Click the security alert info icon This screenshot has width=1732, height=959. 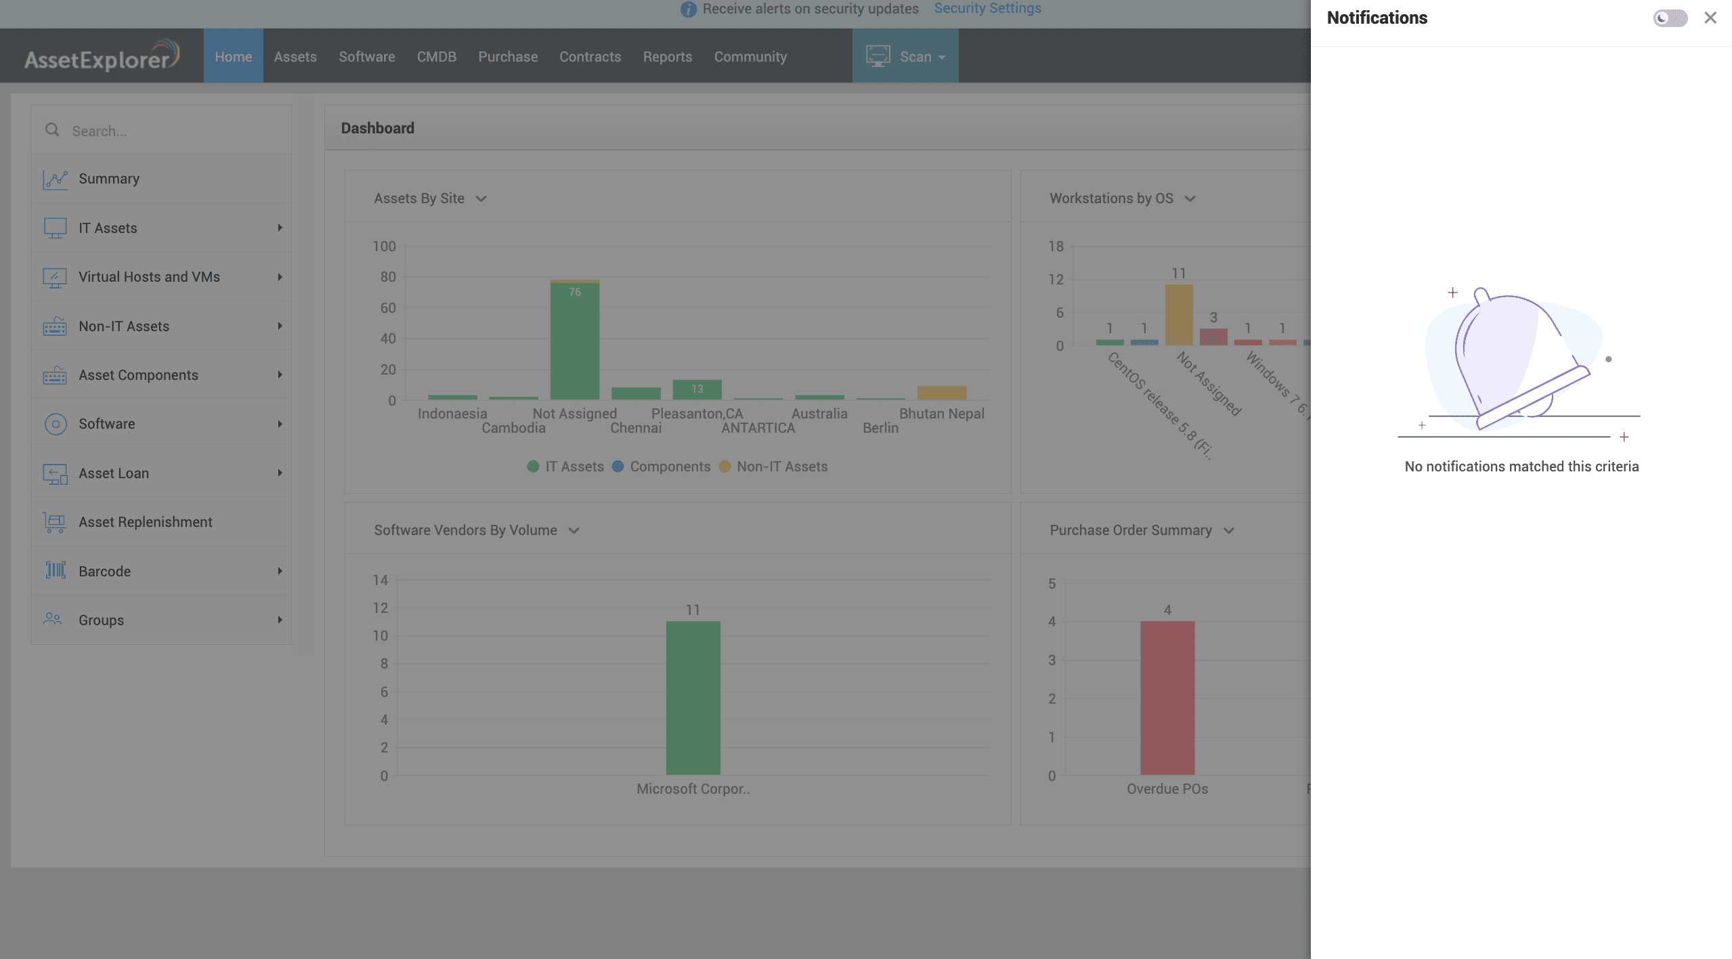click(688, 9)
